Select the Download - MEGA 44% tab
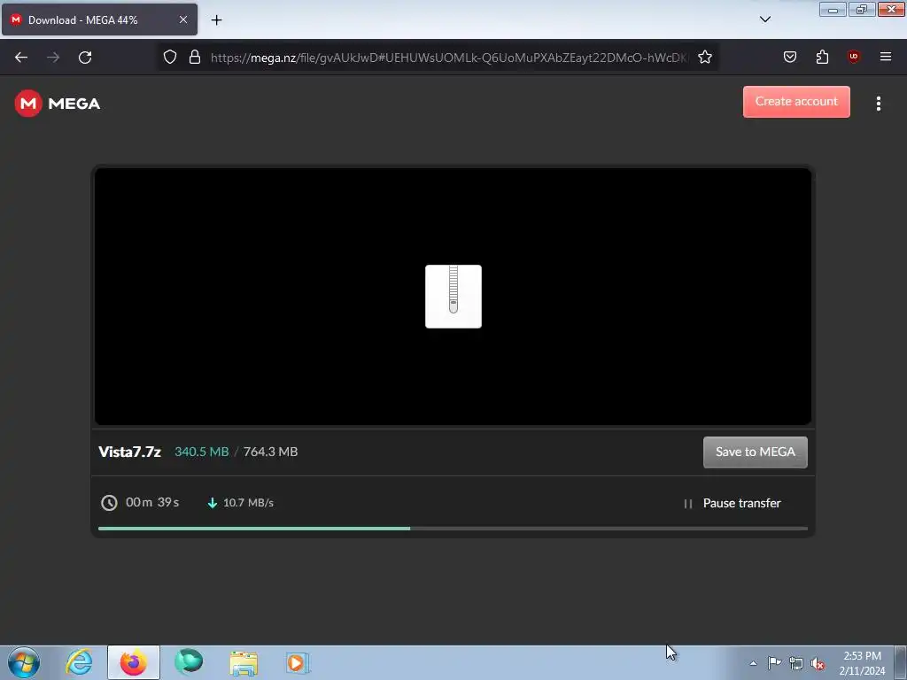 coord(99,19)
